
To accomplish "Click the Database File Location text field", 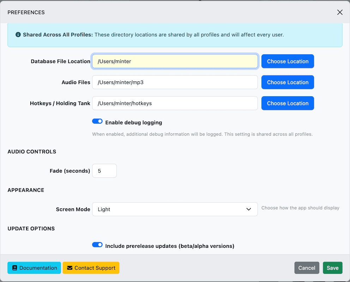I will point(175,61).
